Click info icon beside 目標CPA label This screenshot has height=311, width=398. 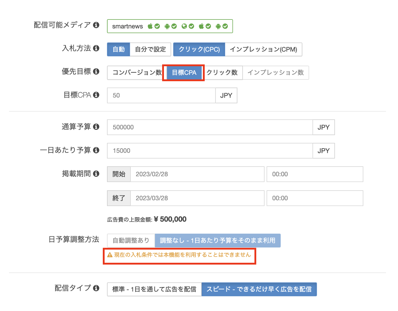point(96,95)
